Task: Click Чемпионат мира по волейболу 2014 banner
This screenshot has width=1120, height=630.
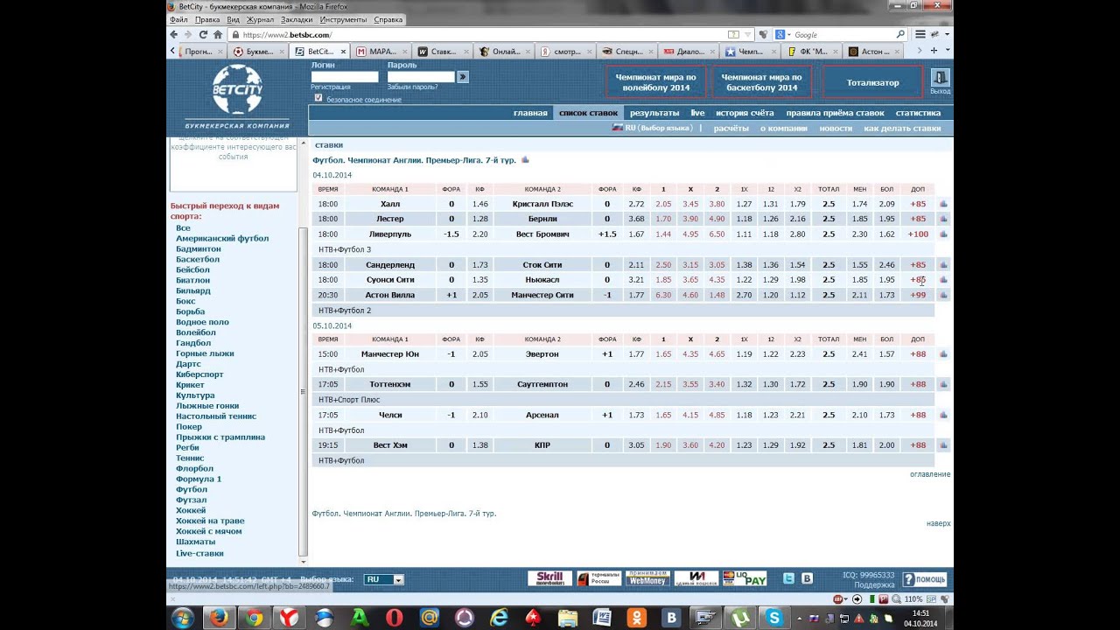Action: coord(656,82)
